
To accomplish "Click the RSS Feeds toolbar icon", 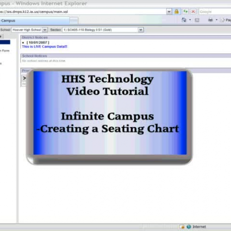I will 197,20.
